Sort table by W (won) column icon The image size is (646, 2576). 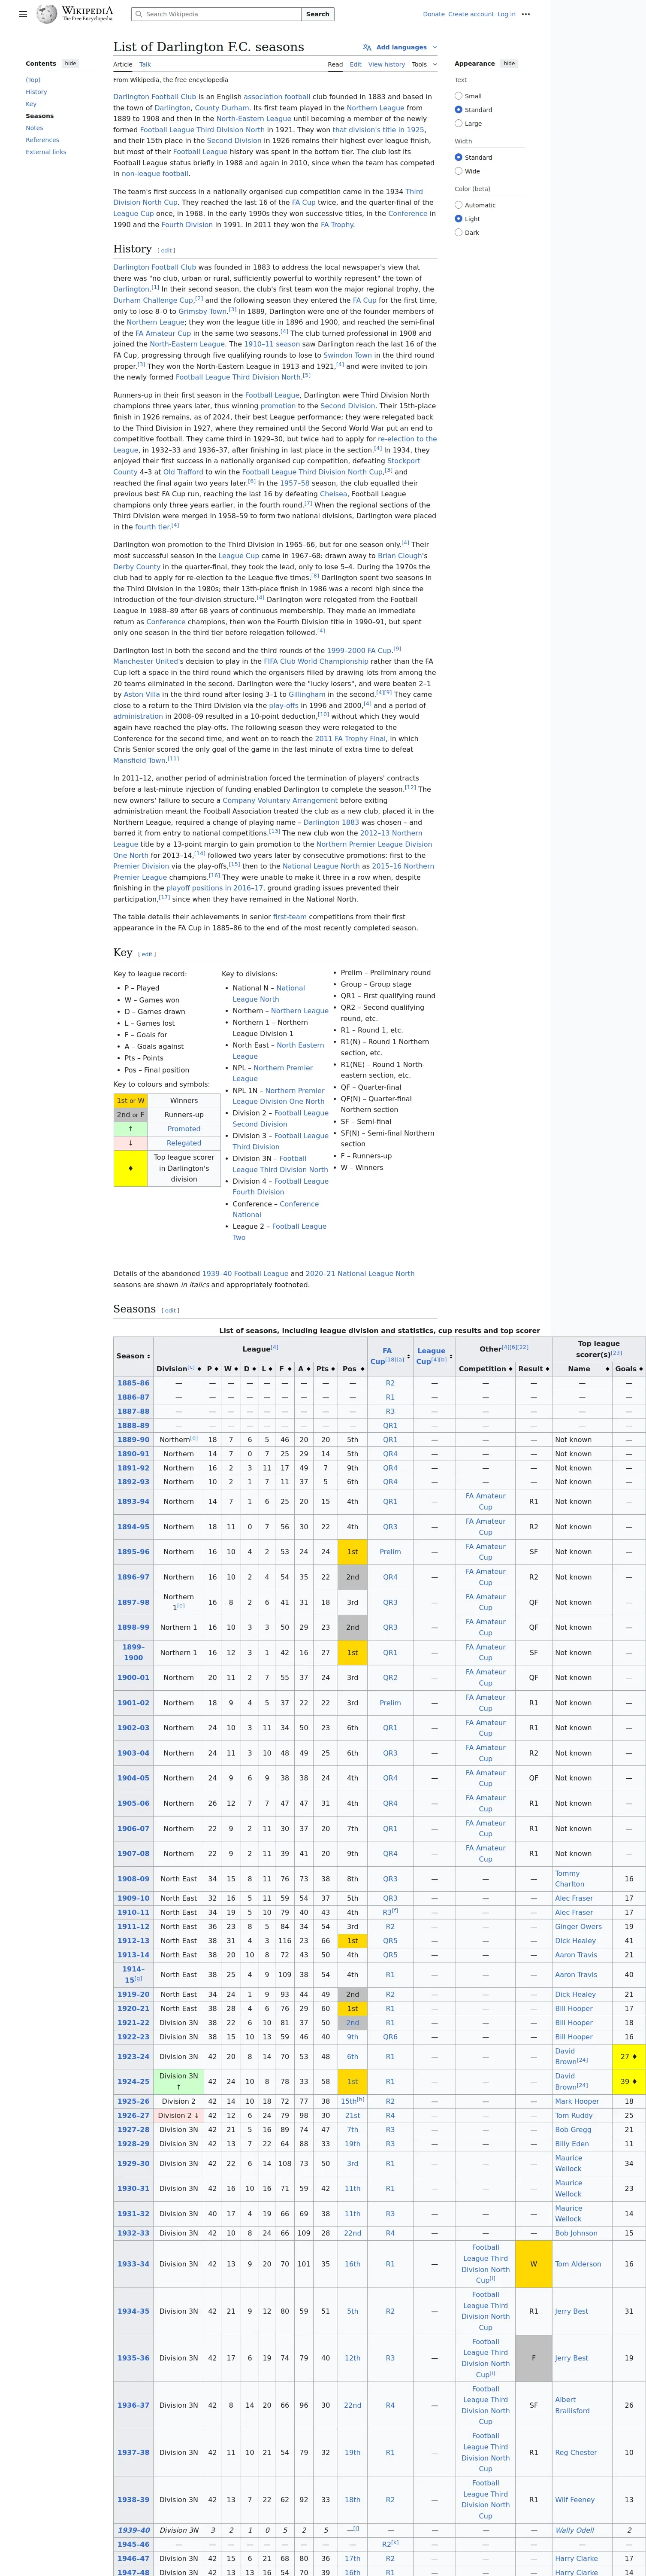[x=235, y=1369]
